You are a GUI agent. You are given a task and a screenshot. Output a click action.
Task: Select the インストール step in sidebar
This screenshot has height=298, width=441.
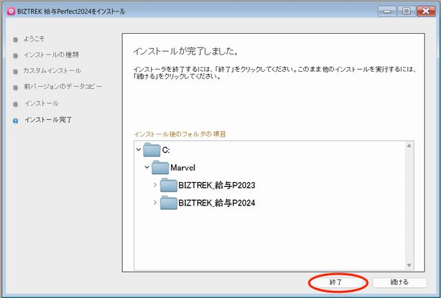pos(41,103)
